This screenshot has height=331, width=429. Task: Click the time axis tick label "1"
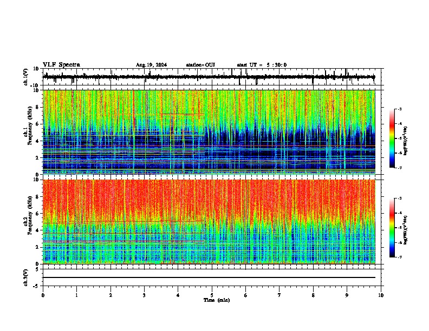pos(76,295)
